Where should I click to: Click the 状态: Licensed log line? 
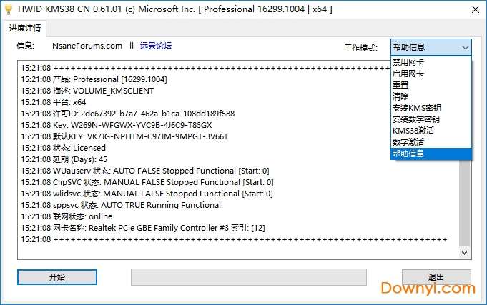pyautogui.click(x=64, y=148)
